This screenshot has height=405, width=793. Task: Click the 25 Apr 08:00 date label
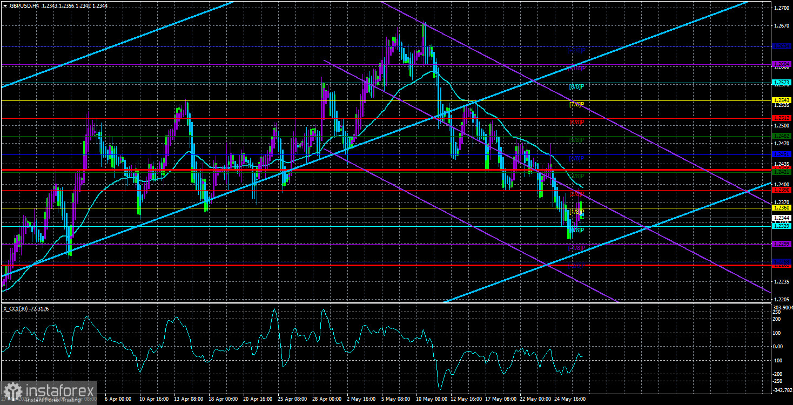pos(293,399)
